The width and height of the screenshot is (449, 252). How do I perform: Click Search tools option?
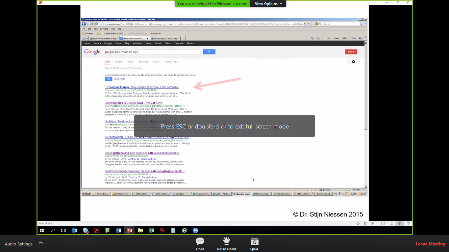click(x=171, y=62)
